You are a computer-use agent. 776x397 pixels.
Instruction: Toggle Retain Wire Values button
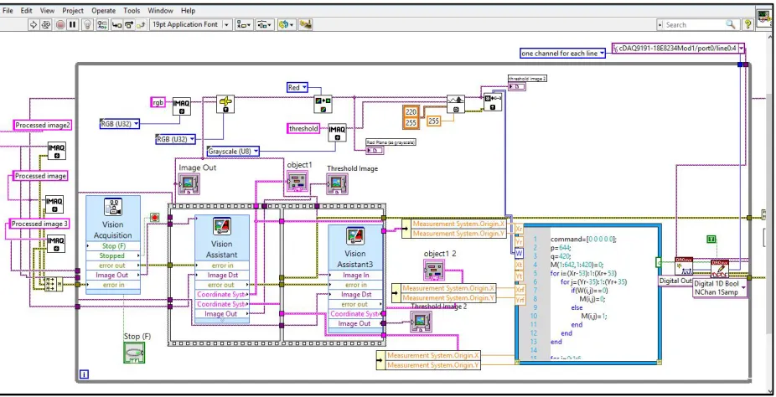tap(102, 24)
